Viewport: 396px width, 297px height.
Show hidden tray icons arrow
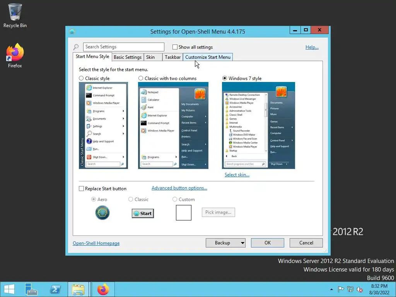[x=331, y=289]
